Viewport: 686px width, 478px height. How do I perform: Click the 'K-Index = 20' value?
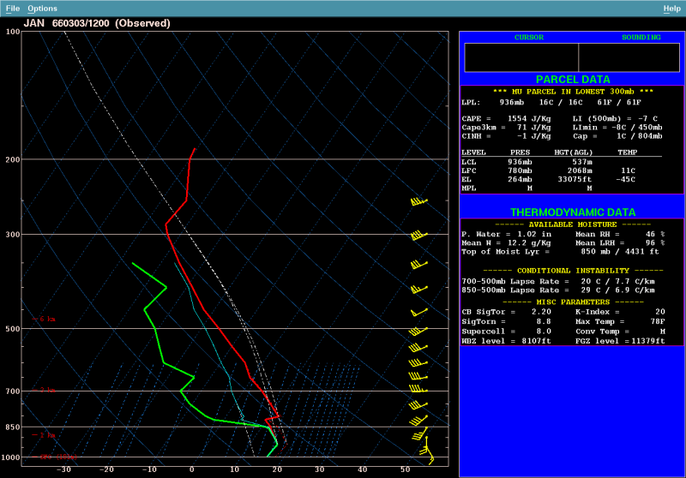(620, 312)
